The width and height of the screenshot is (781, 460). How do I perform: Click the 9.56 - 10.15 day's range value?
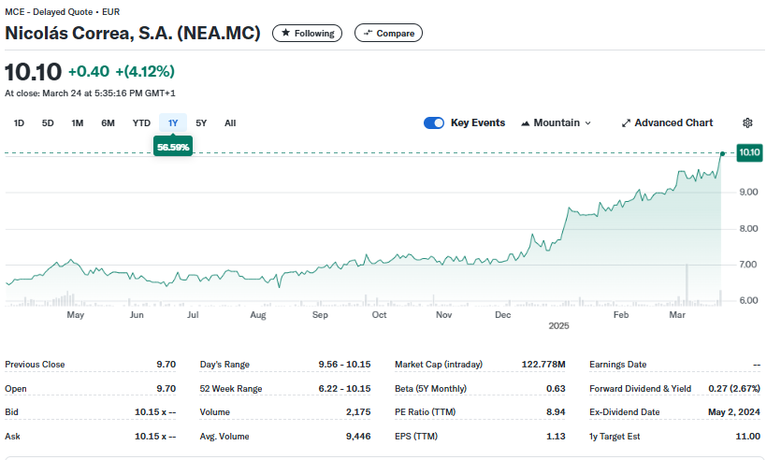345,365
